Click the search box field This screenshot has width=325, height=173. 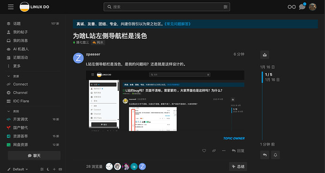coord(167,7)
